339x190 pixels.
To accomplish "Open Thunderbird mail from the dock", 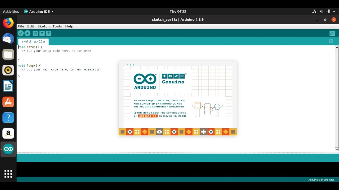I will click(8, 39).
